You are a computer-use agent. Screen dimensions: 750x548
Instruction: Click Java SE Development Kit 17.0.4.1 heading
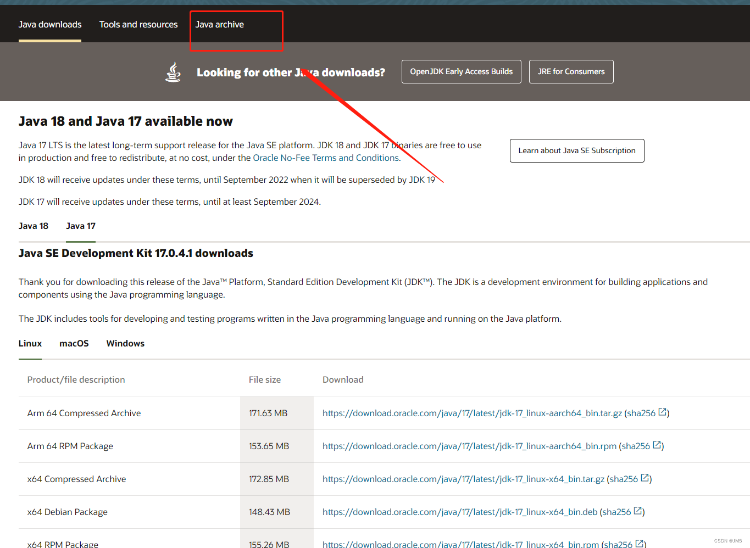coord(136,253)
